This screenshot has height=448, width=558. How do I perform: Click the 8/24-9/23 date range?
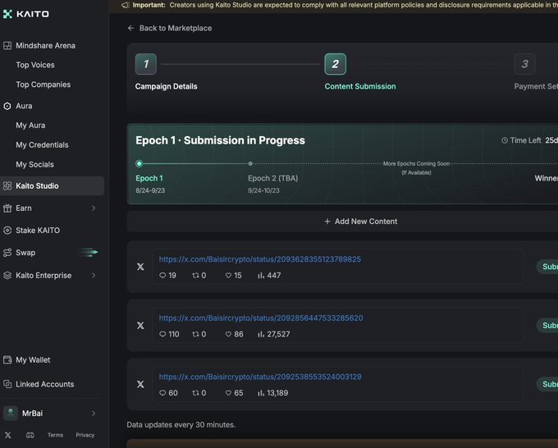(x=150, y=190)
